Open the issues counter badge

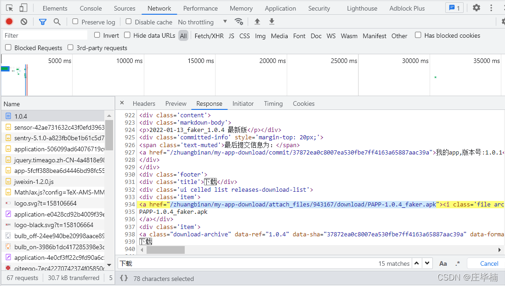454,8
